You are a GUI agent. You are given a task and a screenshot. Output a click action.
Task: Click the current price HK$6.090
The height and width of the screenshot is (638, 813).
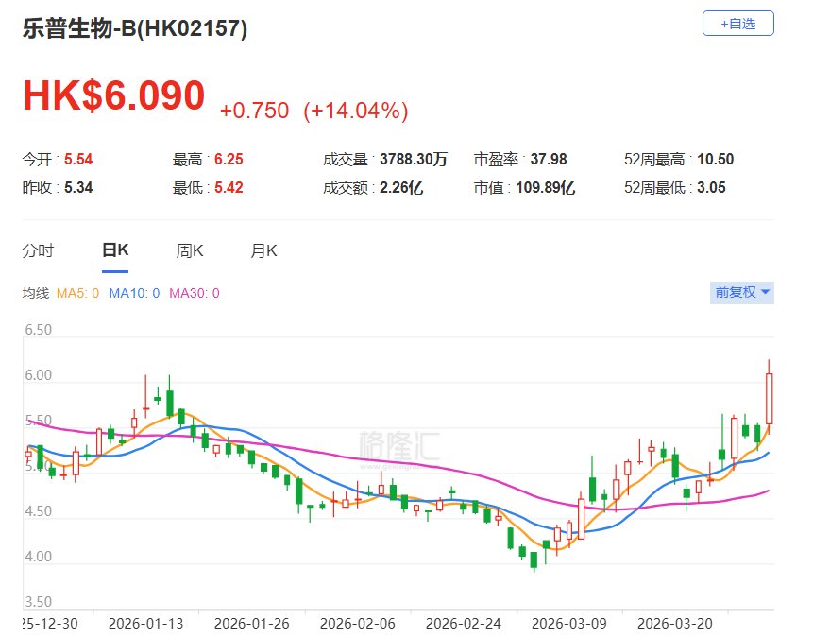[x=113, y=96]
